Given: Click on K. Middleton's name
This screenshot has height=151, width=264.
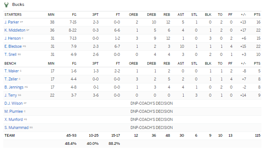Looking at the screenshot, I should pos(15,30).
